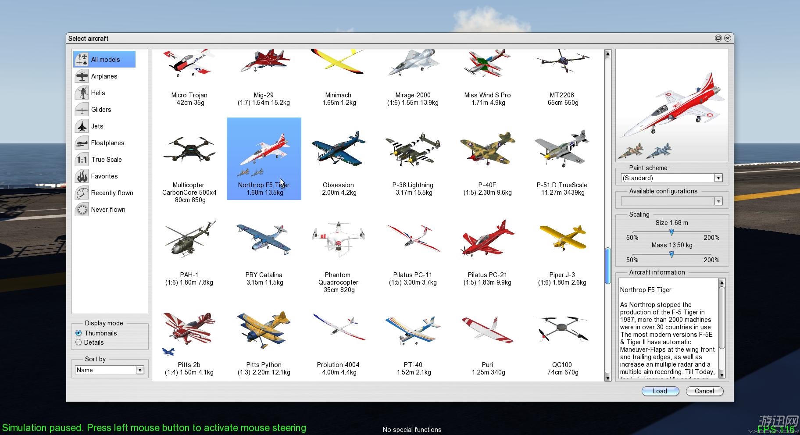This screenshot has height=435, width=800.
Task: Select the PBY Catalina floatplane thumbnail
Action: (x=264, y=239)
